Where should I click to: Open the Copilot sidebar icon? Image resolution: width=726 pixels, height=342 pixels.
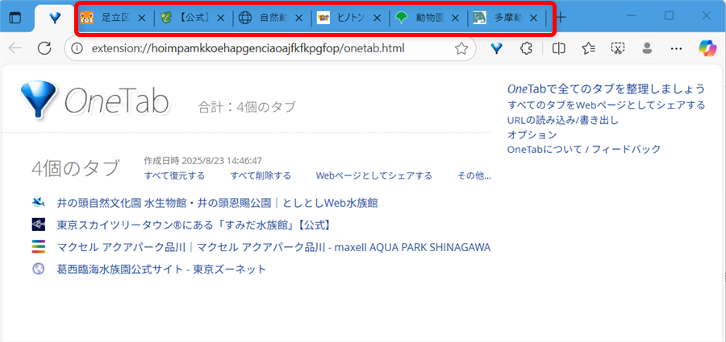(707, 48)
